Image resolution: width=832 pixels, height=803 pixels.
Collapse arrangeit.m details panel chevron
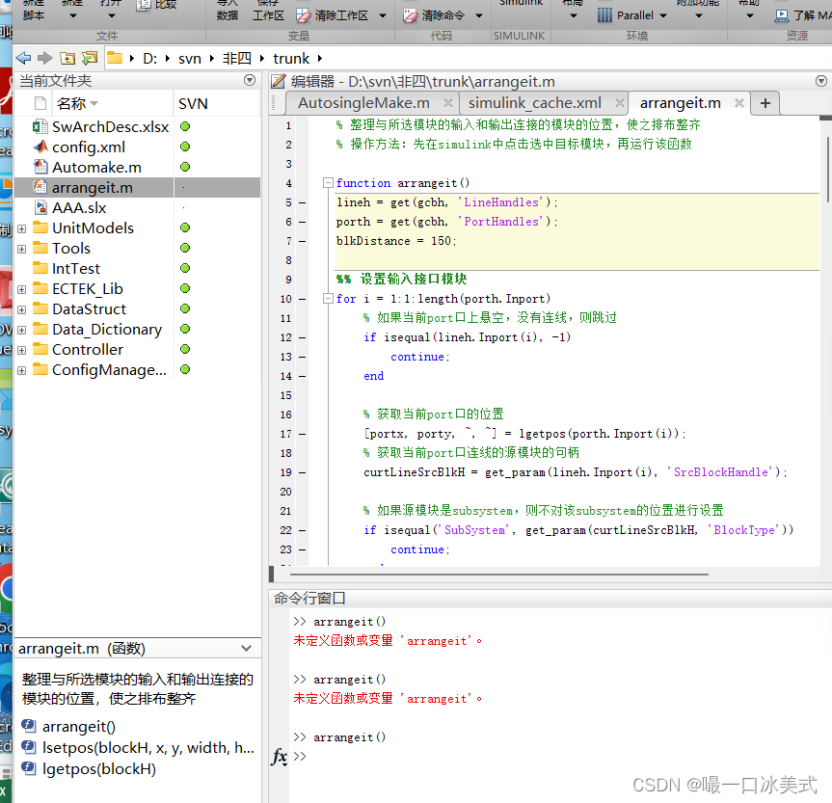(x=246, y=648)
